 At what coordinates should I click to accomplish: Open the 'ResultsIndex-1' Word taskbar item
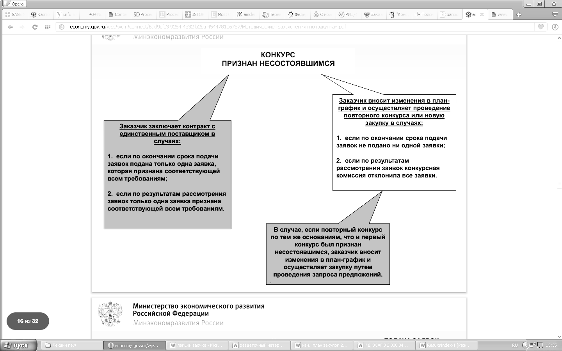pos(447,345)
